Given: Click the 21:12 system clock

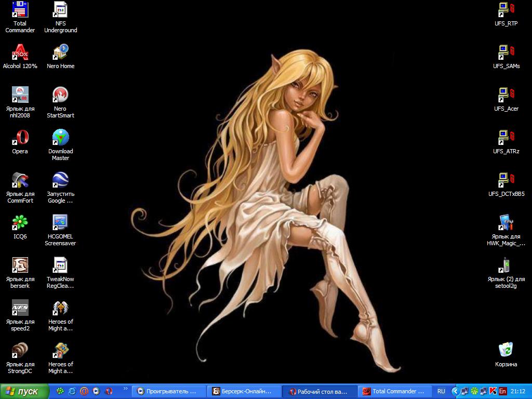Looking at the screenshot, I should click(x=518, y=391).
